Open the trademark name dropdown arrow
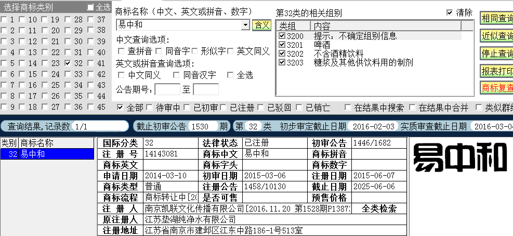513x236 pixels. 246,25
